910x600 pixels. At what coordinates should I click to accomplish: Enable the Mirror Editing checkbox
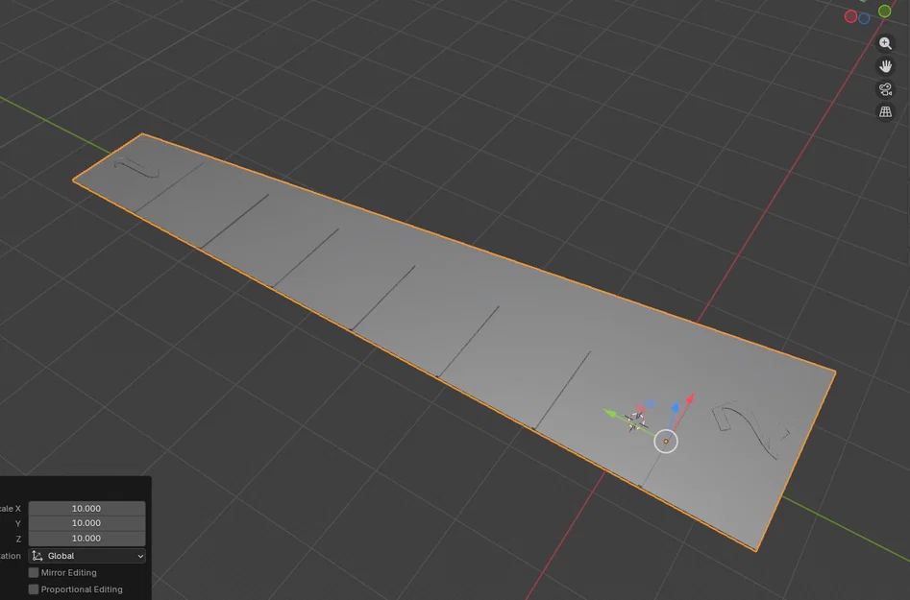coord(34,572)
